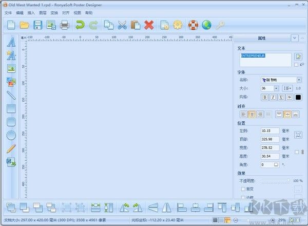This screenshot has height=226, width=308.
Task: Open 帮助 menu
Action: coord(89,13)
